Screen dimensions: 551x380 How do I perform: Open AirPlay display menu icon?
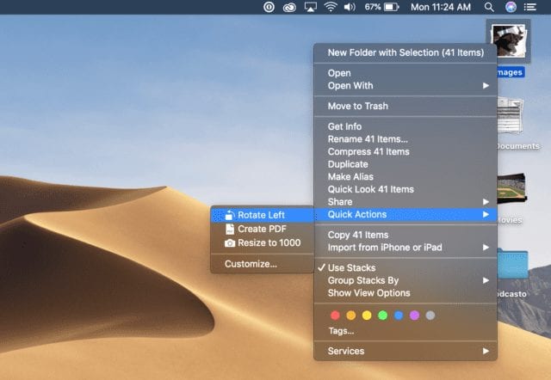[310, 7]
